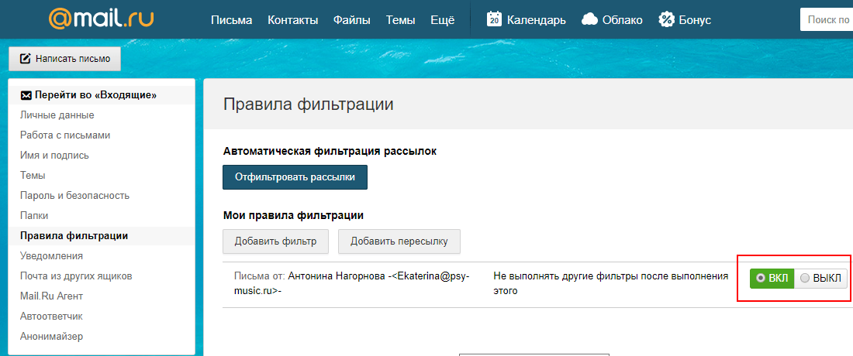853x356 pixels.
Task: Click 'Мои правила фильтрации' heading
Action: pos(293,215)
